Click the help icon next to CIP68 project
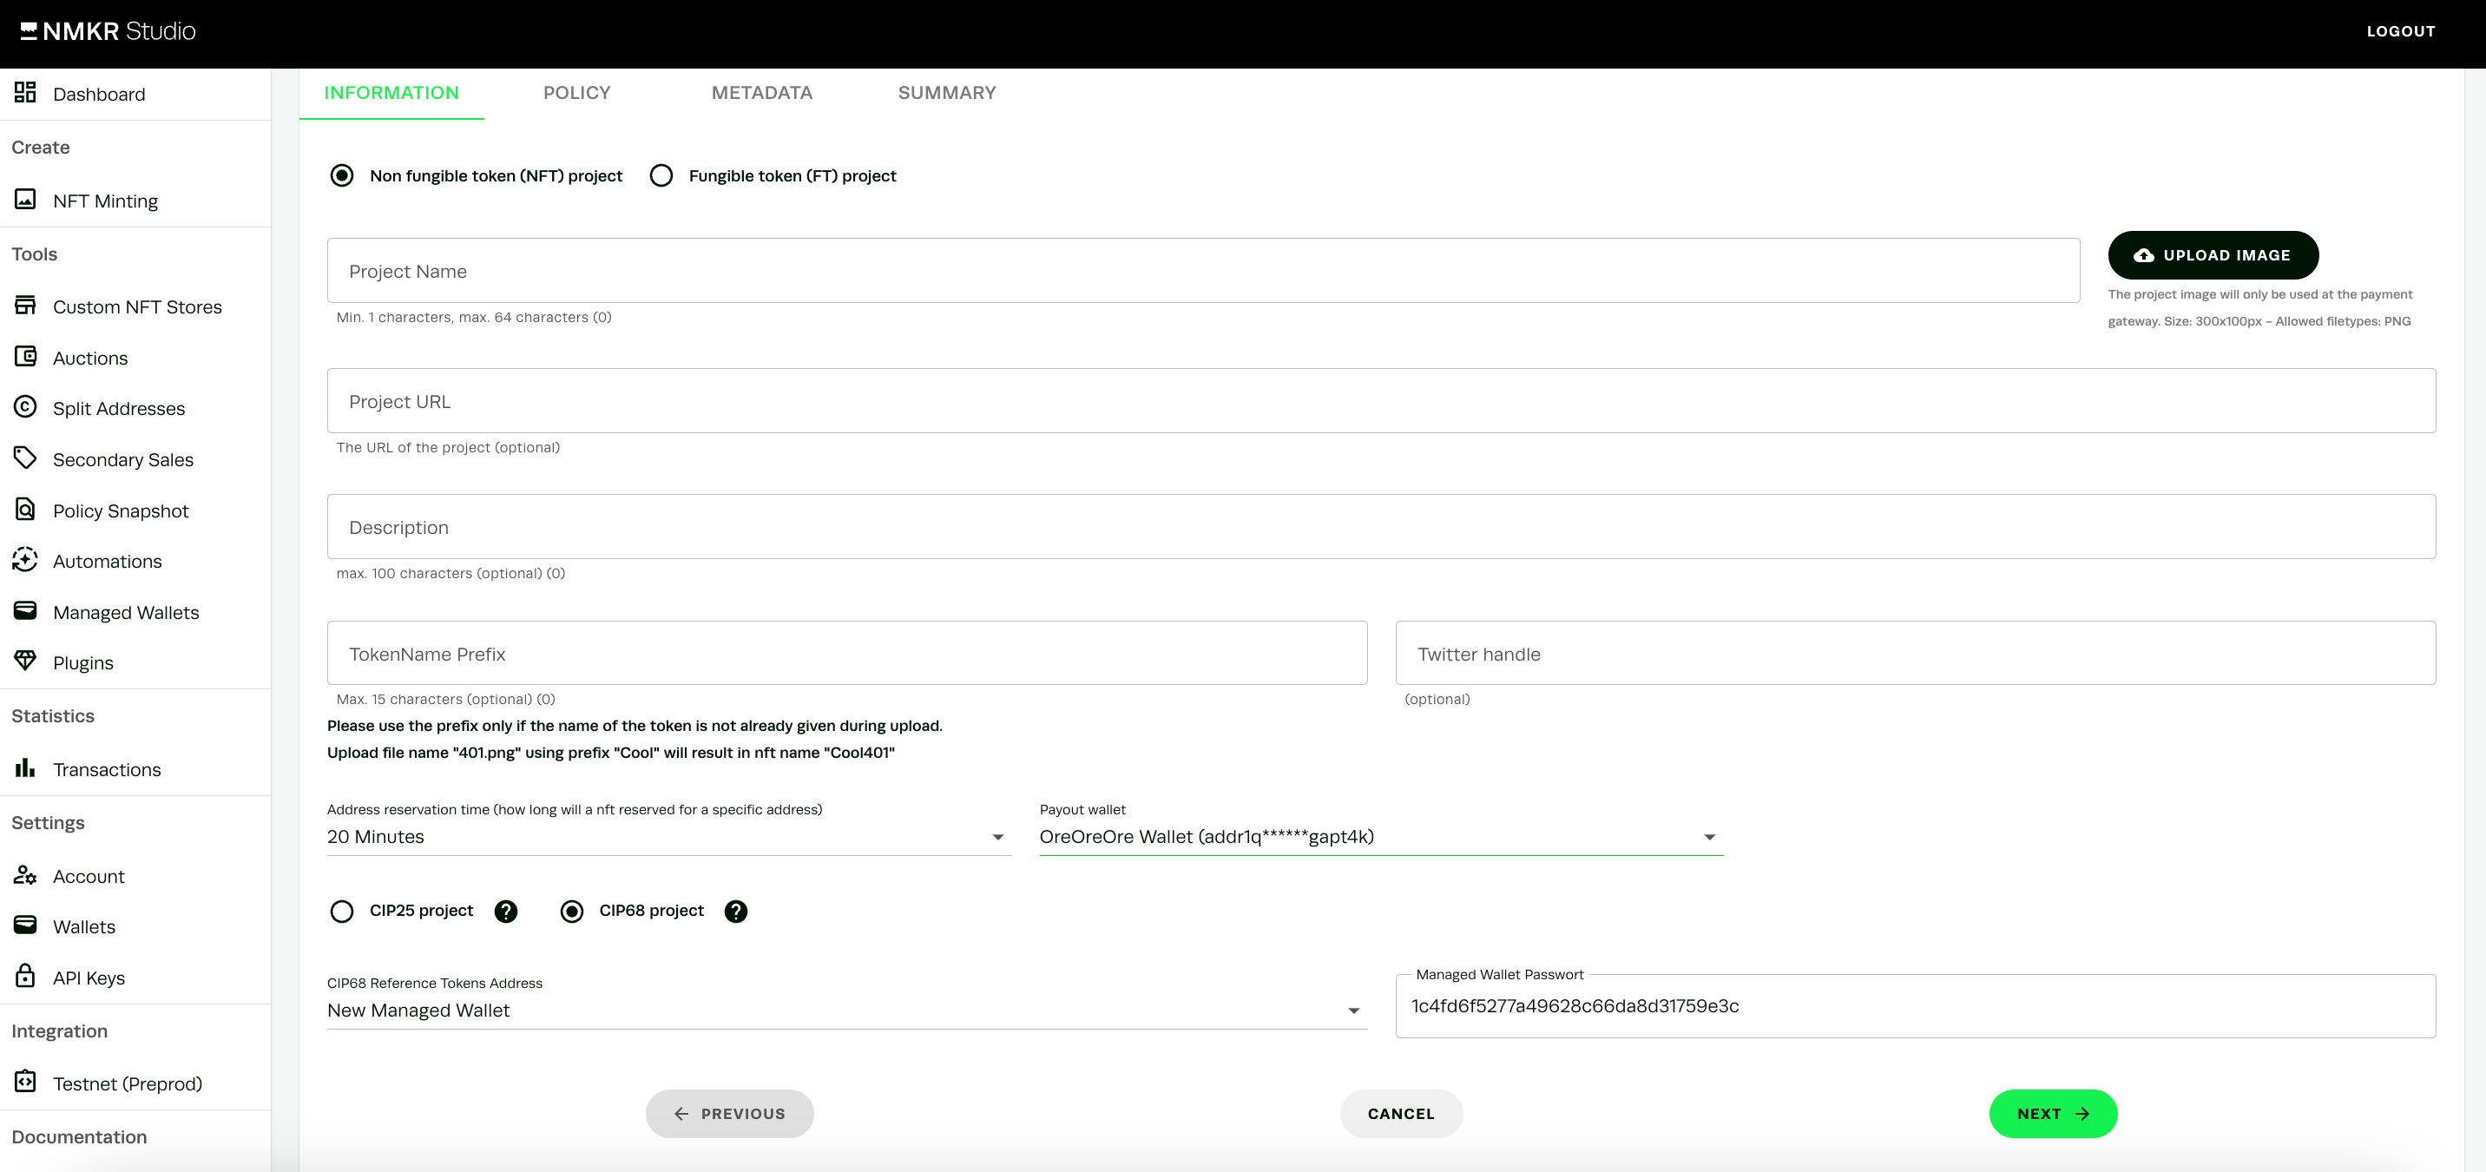The height and width of the screenshot is (1172, 2486). click(735, 912)
